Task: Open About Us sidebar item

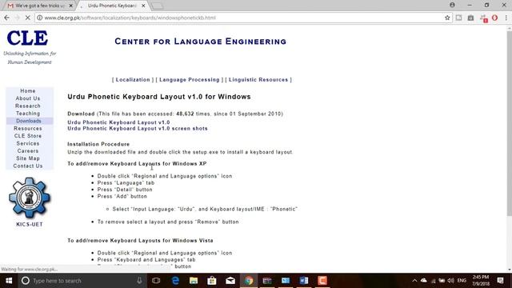Action: click(28, 98)
